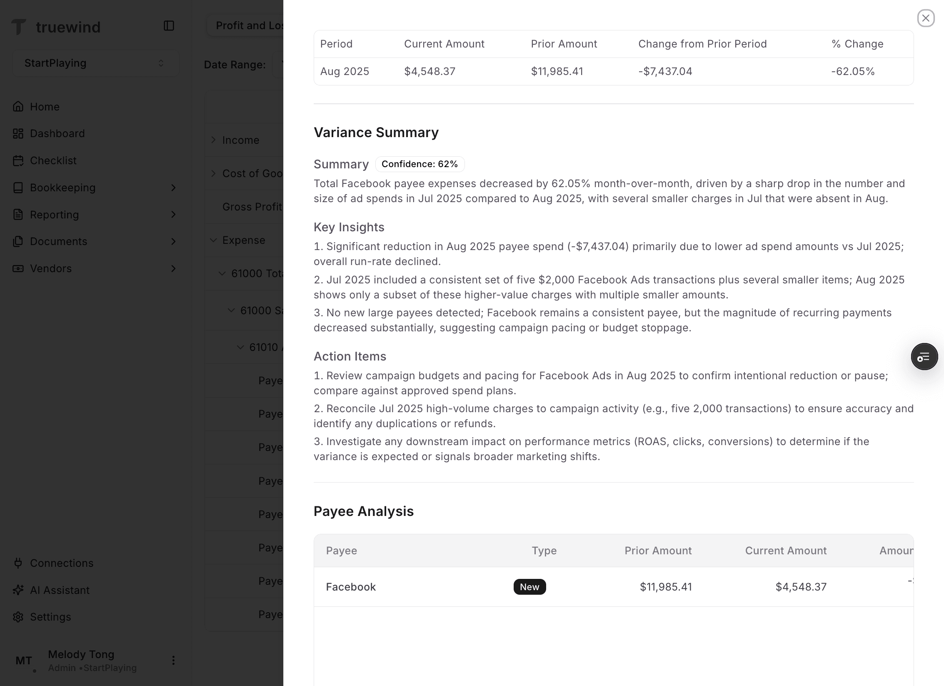The height and width of the screenshot is (686, 944).
Task: Close the variance summary panel
Action: coord(926,18)
